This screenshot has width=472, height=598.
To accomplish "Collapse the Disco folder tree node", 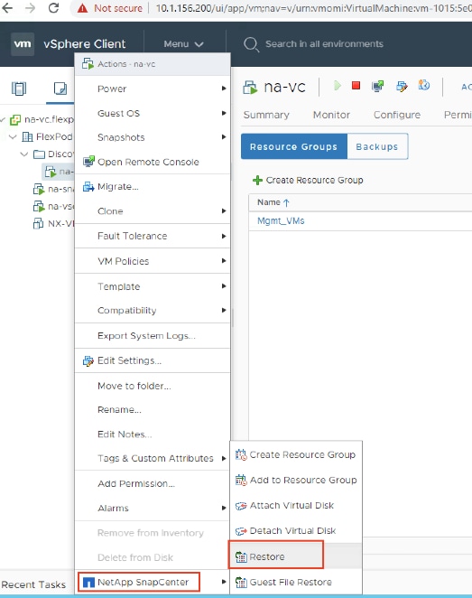I will pos(24,154).
